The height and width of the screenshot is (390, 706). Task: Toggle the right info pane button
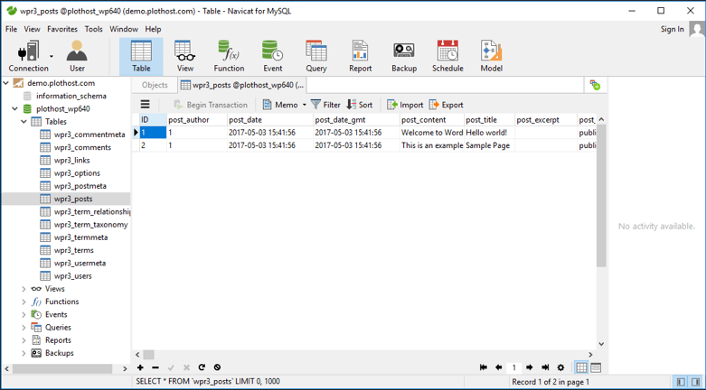[695, 382]
